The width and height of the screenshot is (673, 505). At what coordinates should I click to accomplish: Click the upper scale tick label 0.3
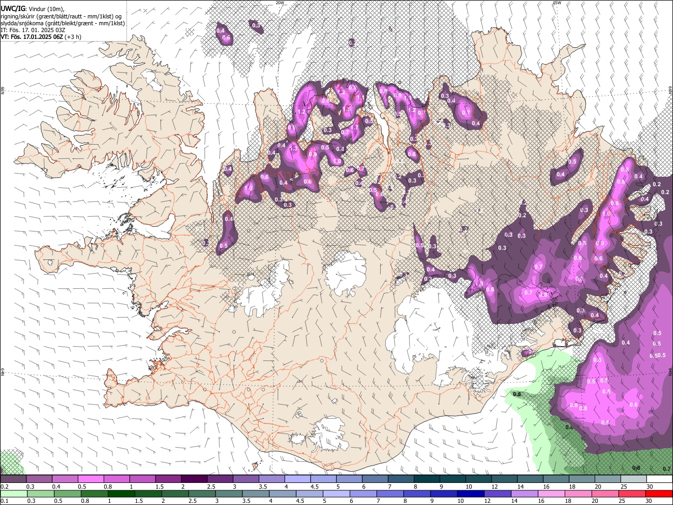tap(31, 487)
